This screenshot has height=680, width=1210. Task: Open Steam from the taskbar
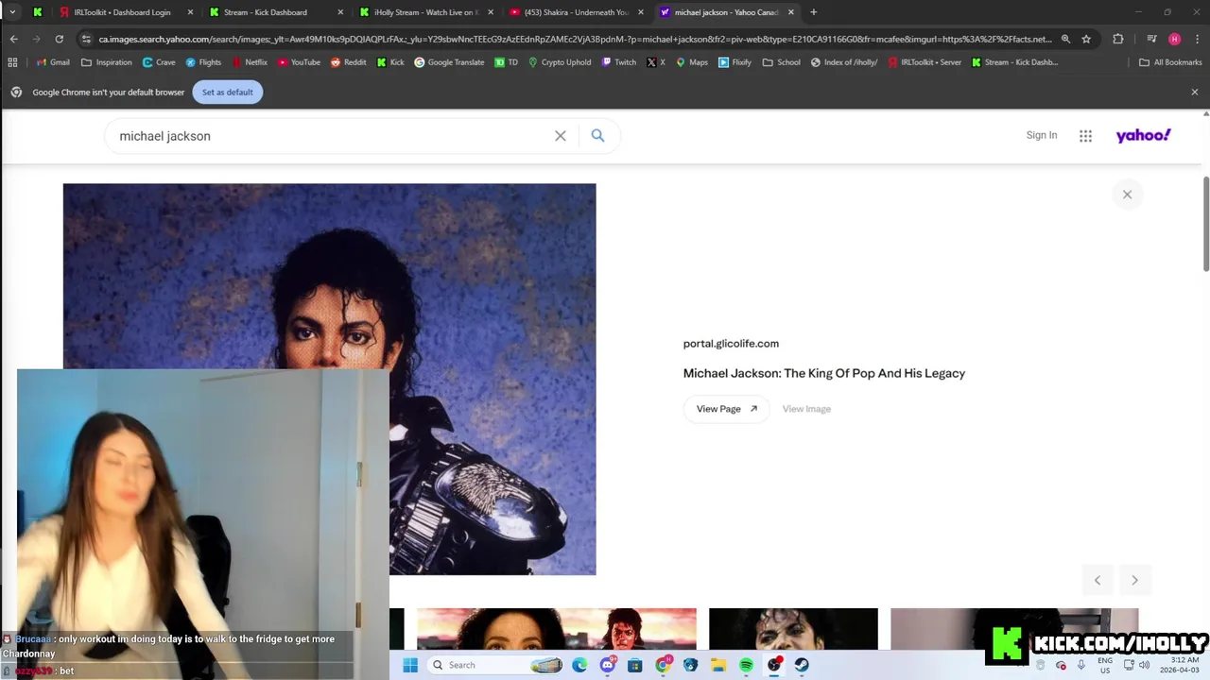802,665
